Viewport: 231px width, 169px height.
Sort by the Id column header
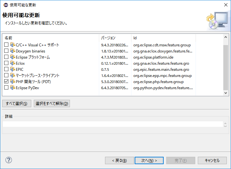point(164,38)
